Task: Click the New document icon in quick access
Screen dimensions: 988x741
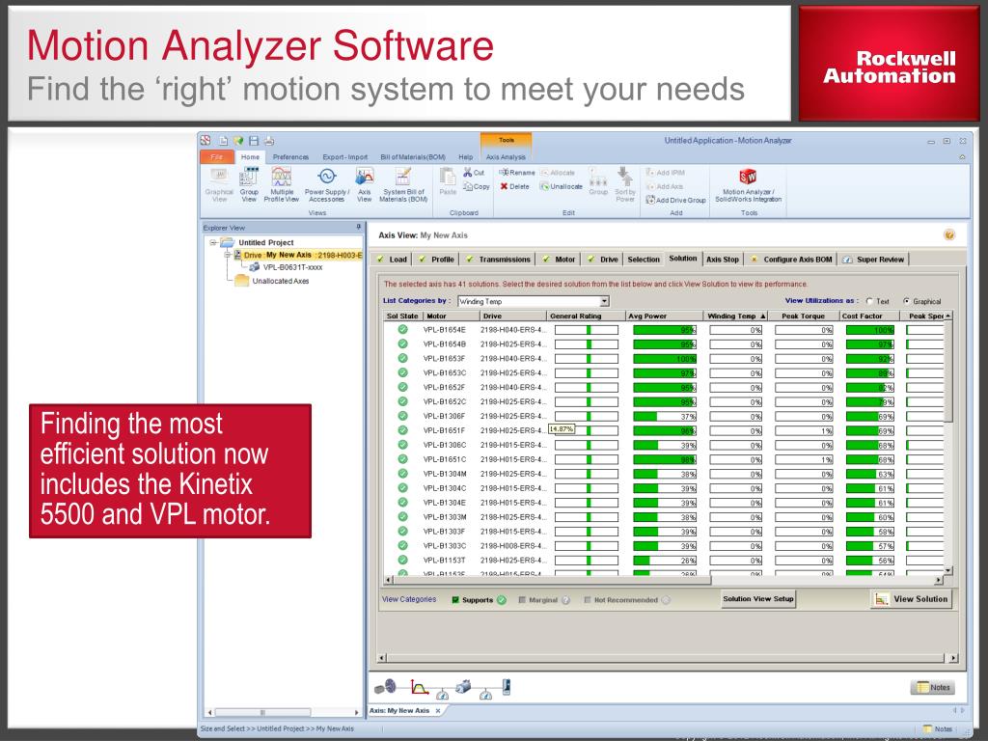Action: [x=223, y=141]
